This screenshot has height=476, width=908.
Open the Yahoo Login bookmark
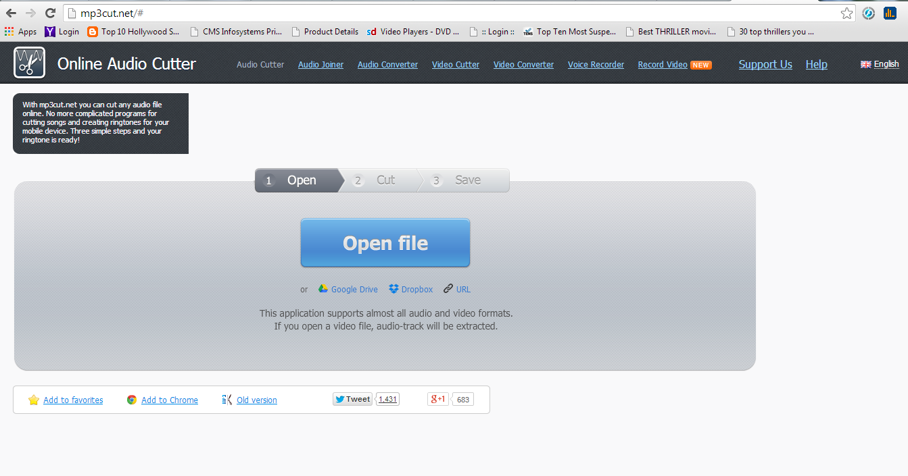point(62,31)
